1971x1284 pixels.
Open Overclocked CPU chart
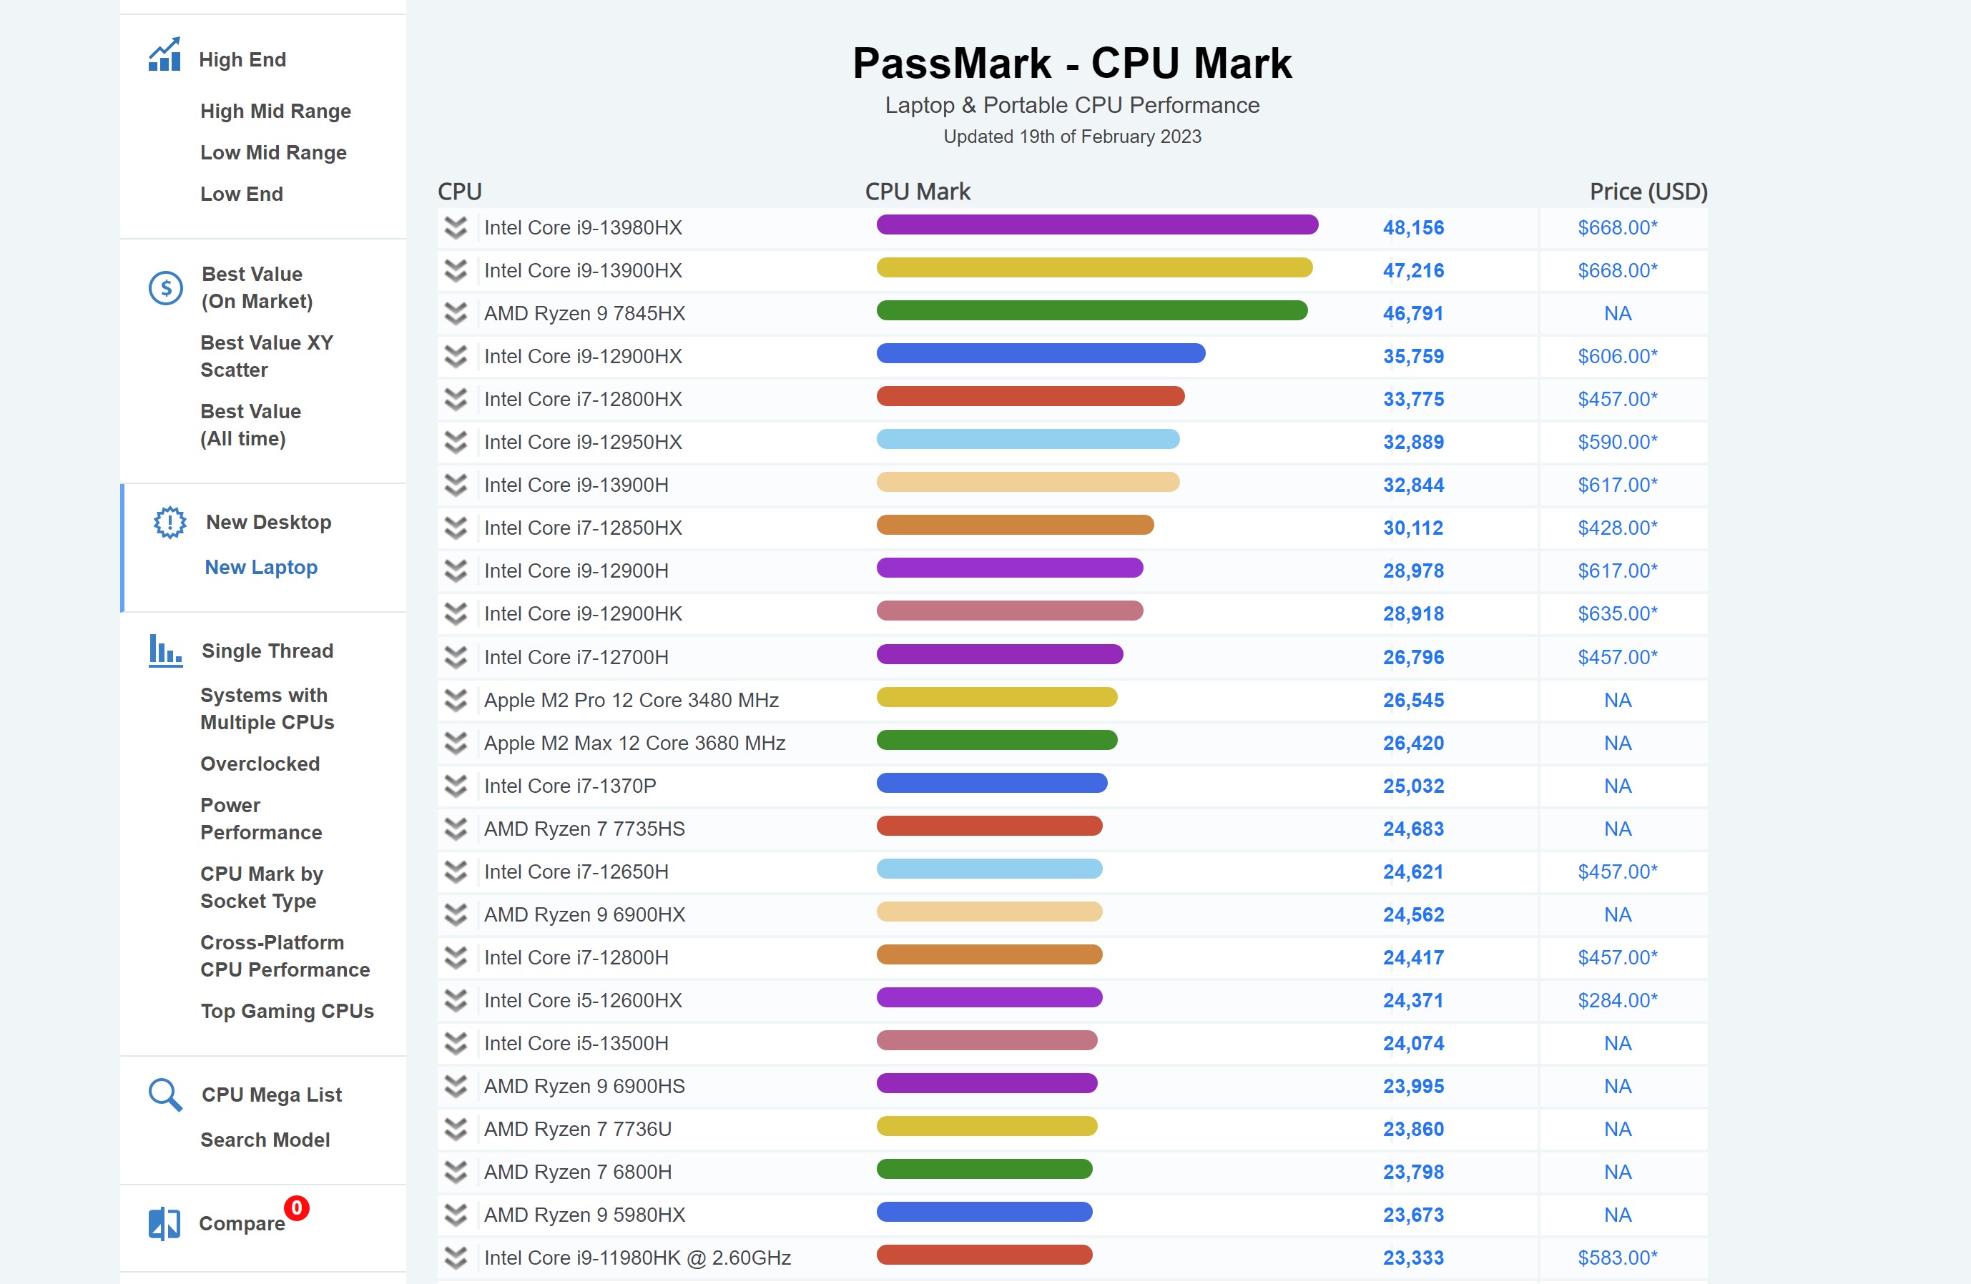[x=260, y=764]
